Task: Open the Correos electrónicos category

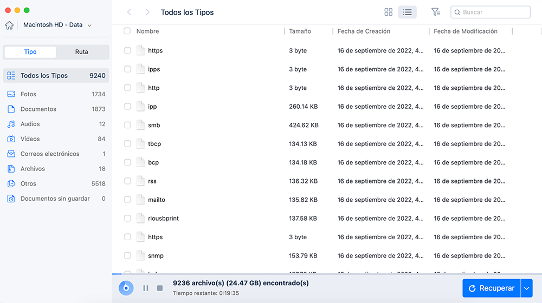Action: tap(56, 154)
